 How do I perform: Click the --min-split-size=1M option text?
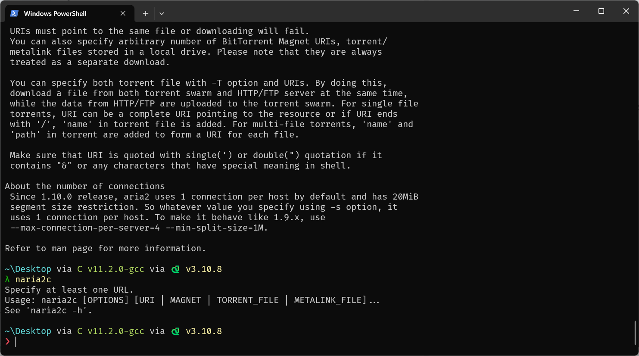(217, 228)
